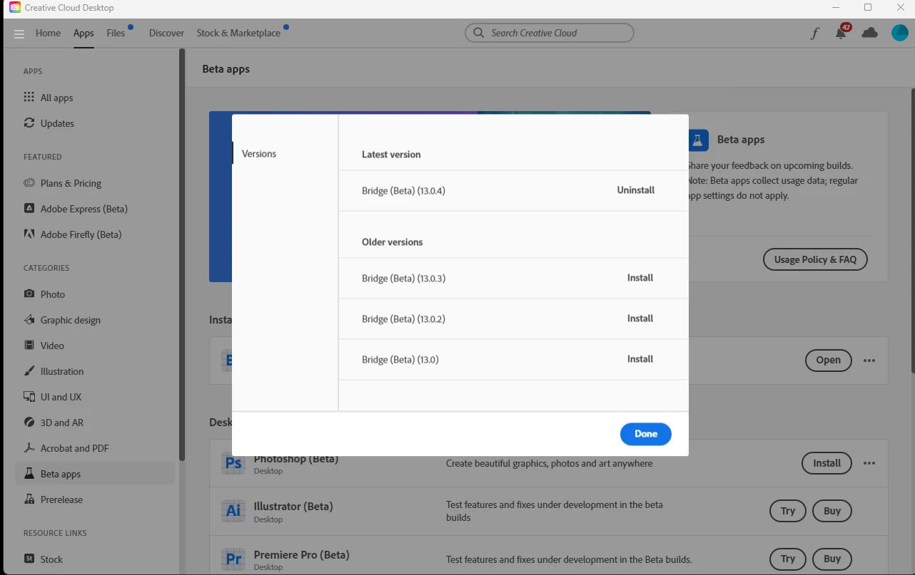Click Buy for Premiere Pro (Beta)
The width and height of the screenshot is (915, 575).
[832, 559]
